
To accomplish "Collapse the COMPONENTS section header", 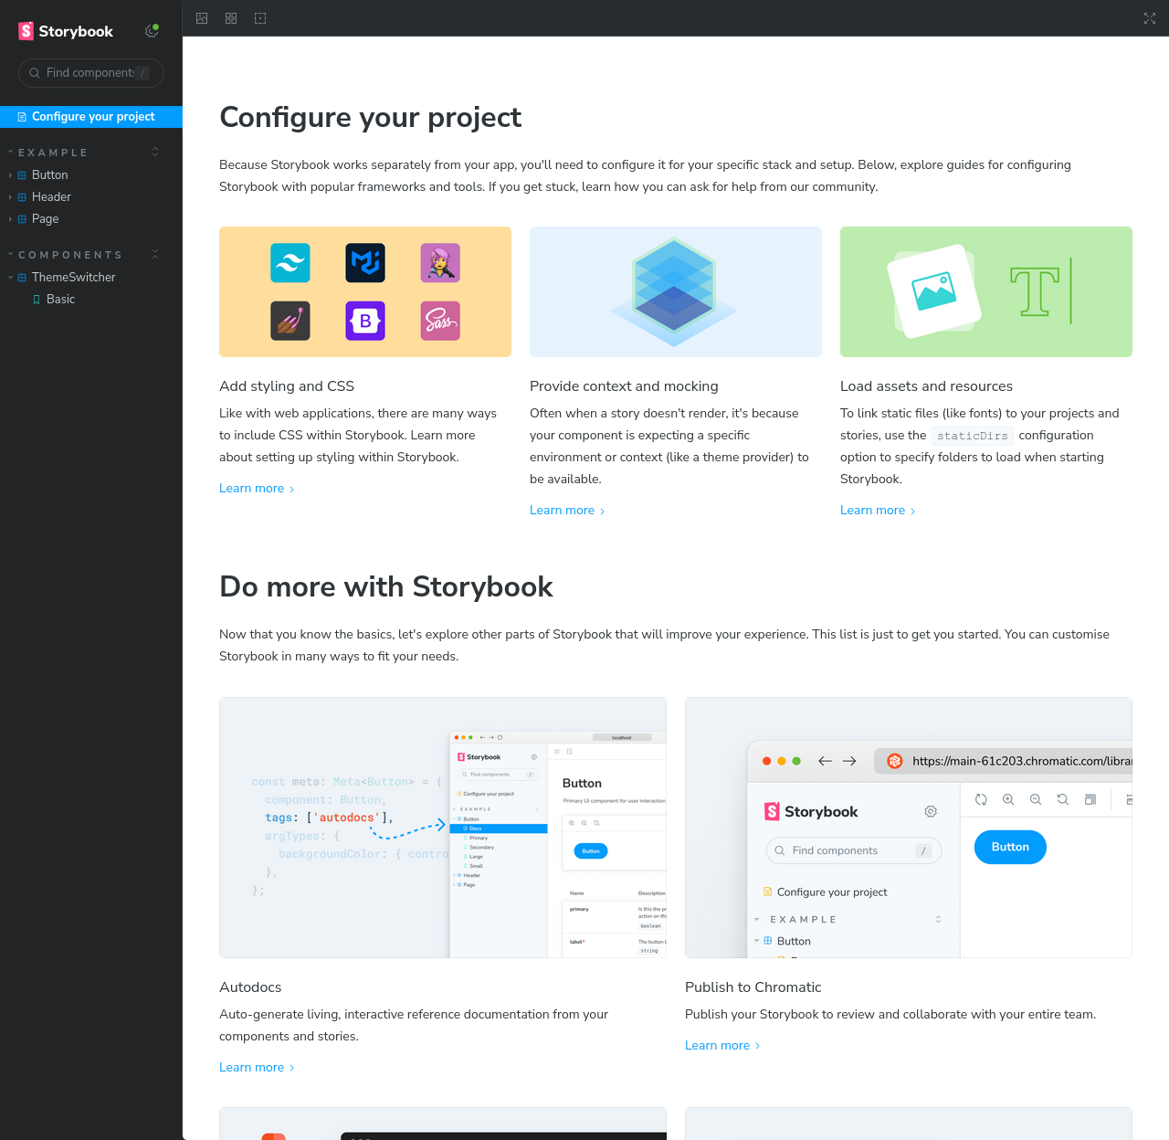I will click(x=70, y=255).
